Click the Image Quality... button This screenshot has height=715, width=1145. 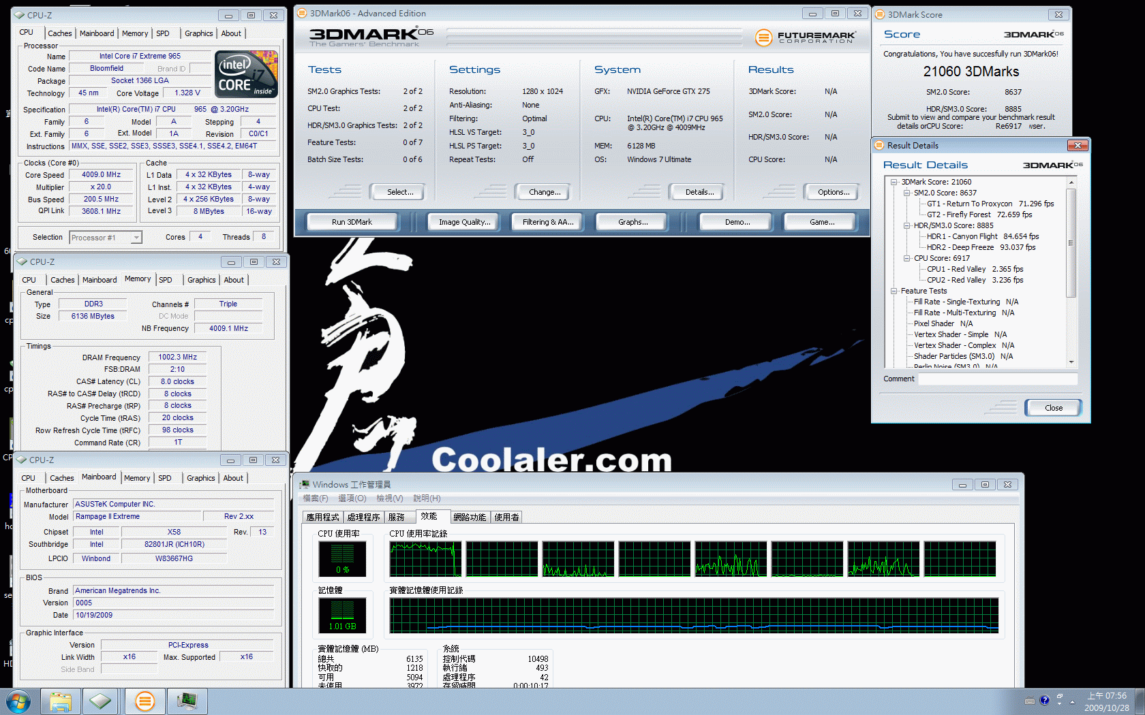pos(464,222)
